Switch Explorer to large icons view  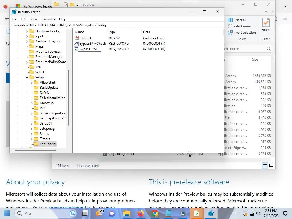pos(271,165)
